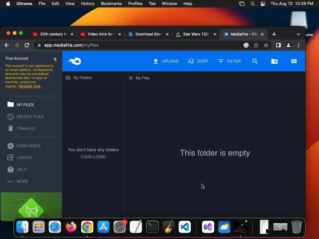
Task: Open App Store from the Dock
Action: (x=103, y=227)
